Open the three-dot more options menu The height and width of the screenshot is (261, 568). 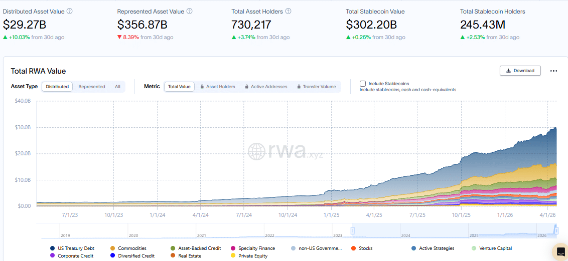click(x=553, y=71)
